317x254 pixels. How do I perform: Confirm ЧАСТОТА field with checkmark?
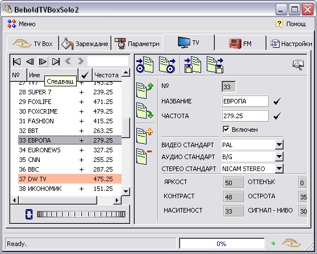(x=277, y=116)
